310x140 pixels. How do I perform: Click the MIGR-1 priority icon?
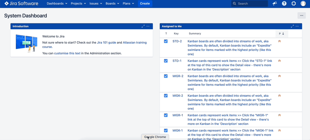279,115
